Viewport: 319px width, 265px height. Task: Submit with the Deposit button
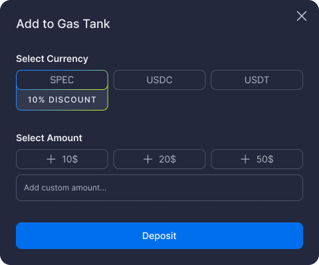[159, 236]
